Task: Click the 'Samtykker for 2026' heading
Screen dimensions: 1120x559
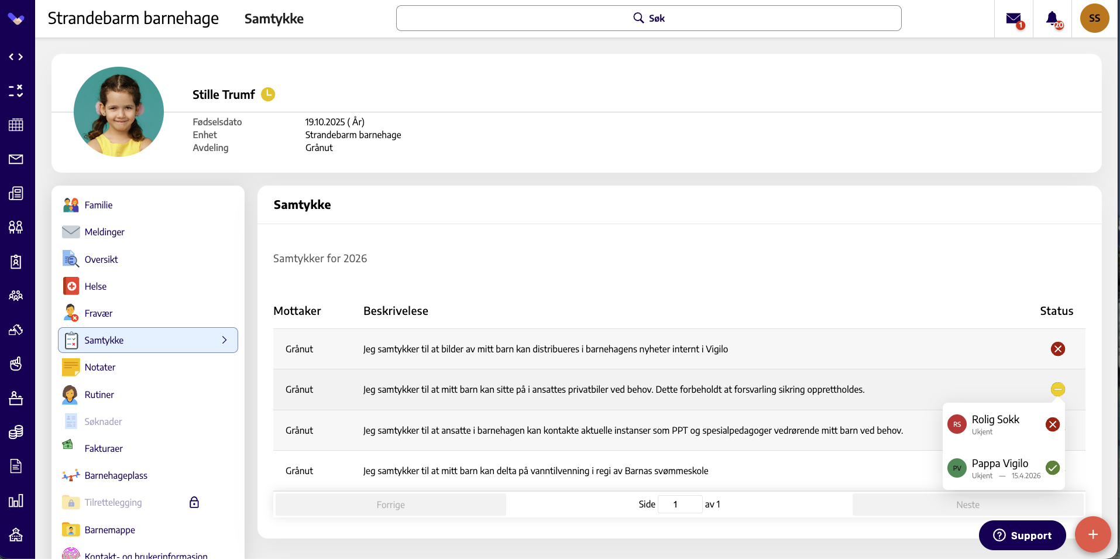Action: 320,258
